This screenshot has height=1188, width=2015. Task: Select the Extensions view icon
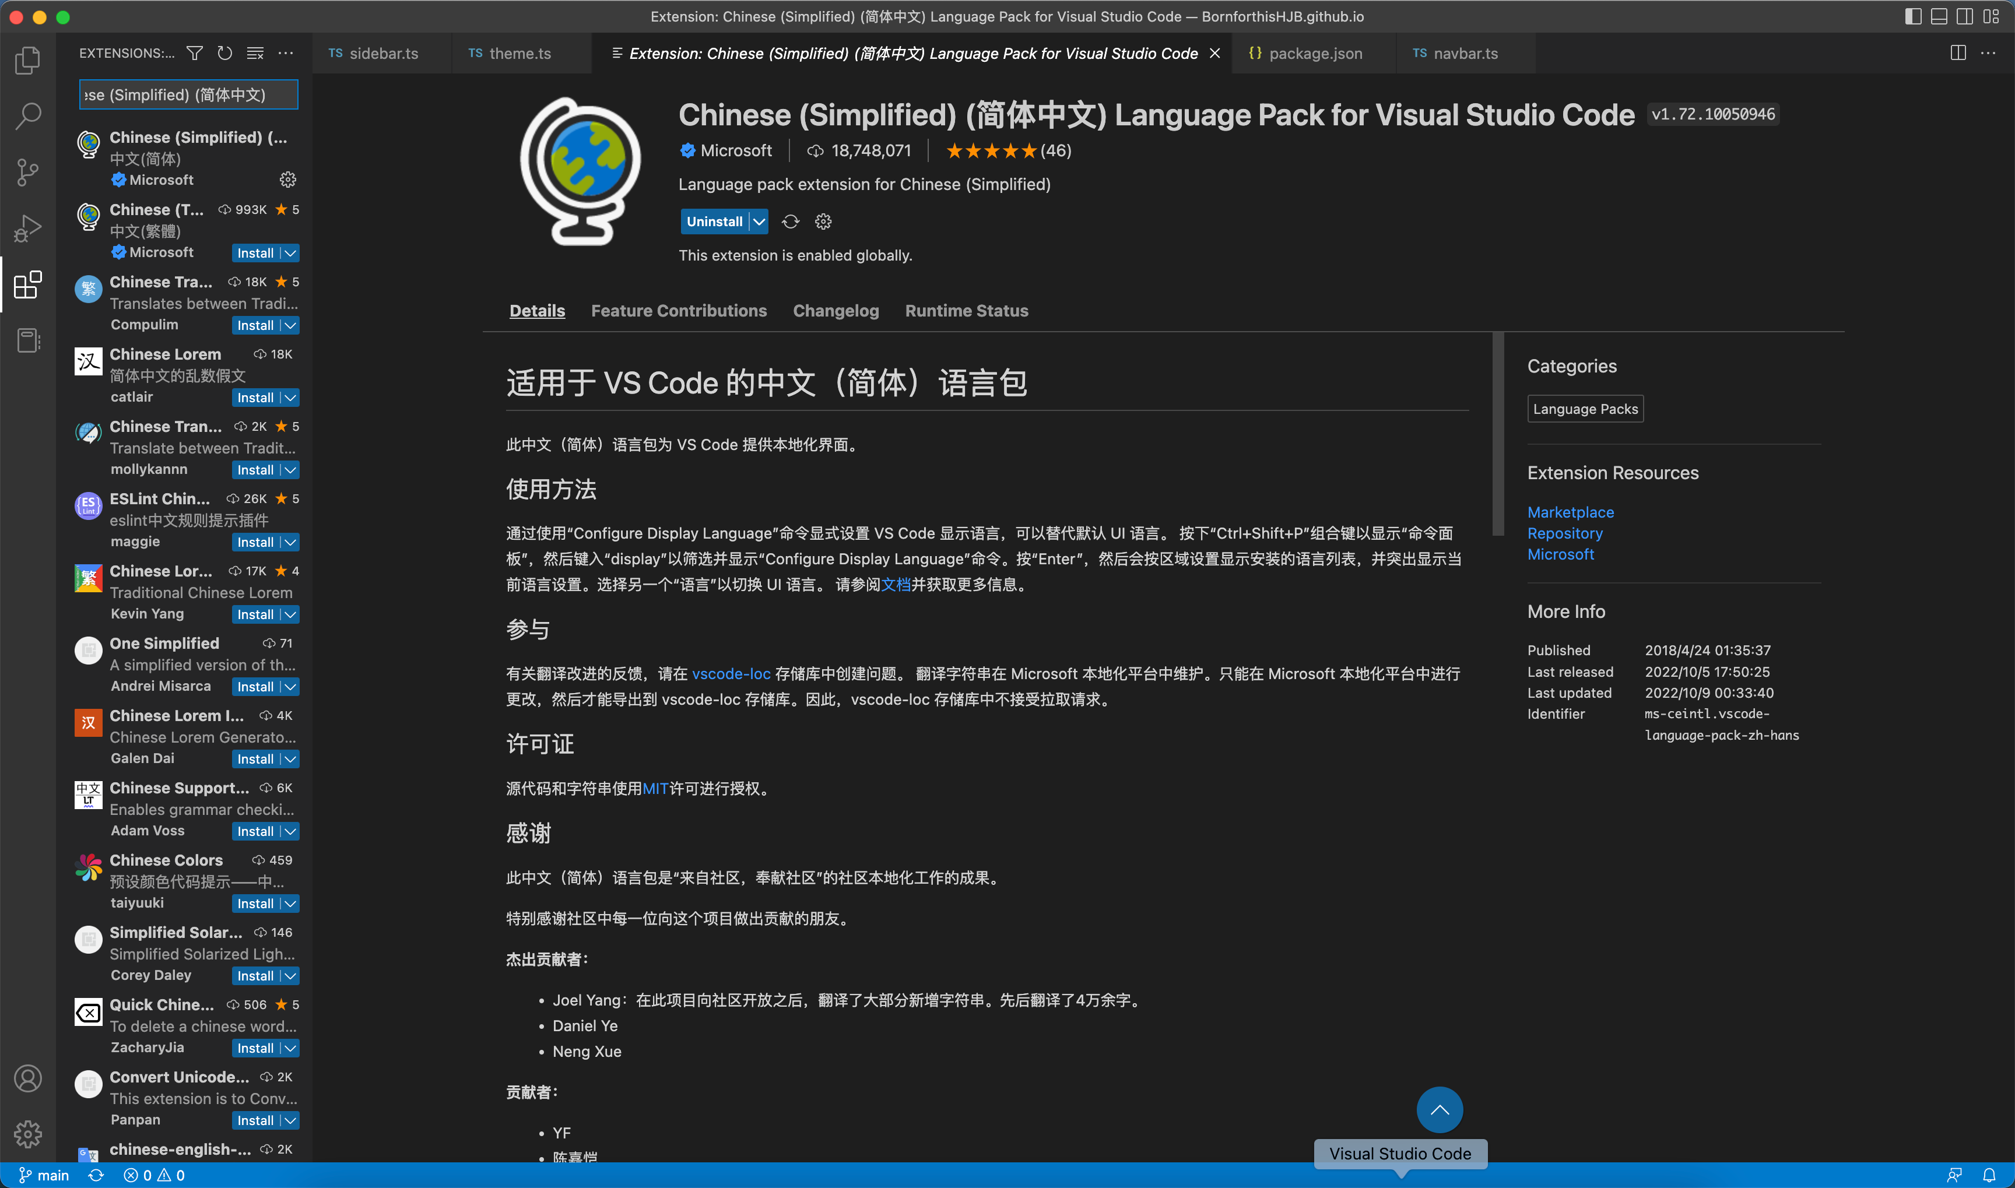28,284
